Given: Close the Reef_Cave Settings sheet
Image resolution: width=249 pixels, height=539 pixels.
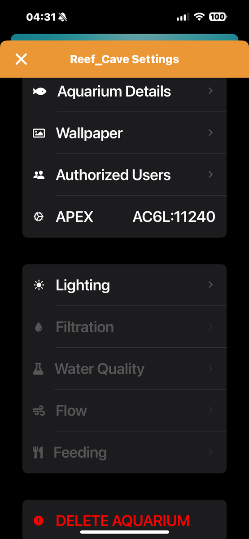Looking at the screenshot, I should coord(21,59).
